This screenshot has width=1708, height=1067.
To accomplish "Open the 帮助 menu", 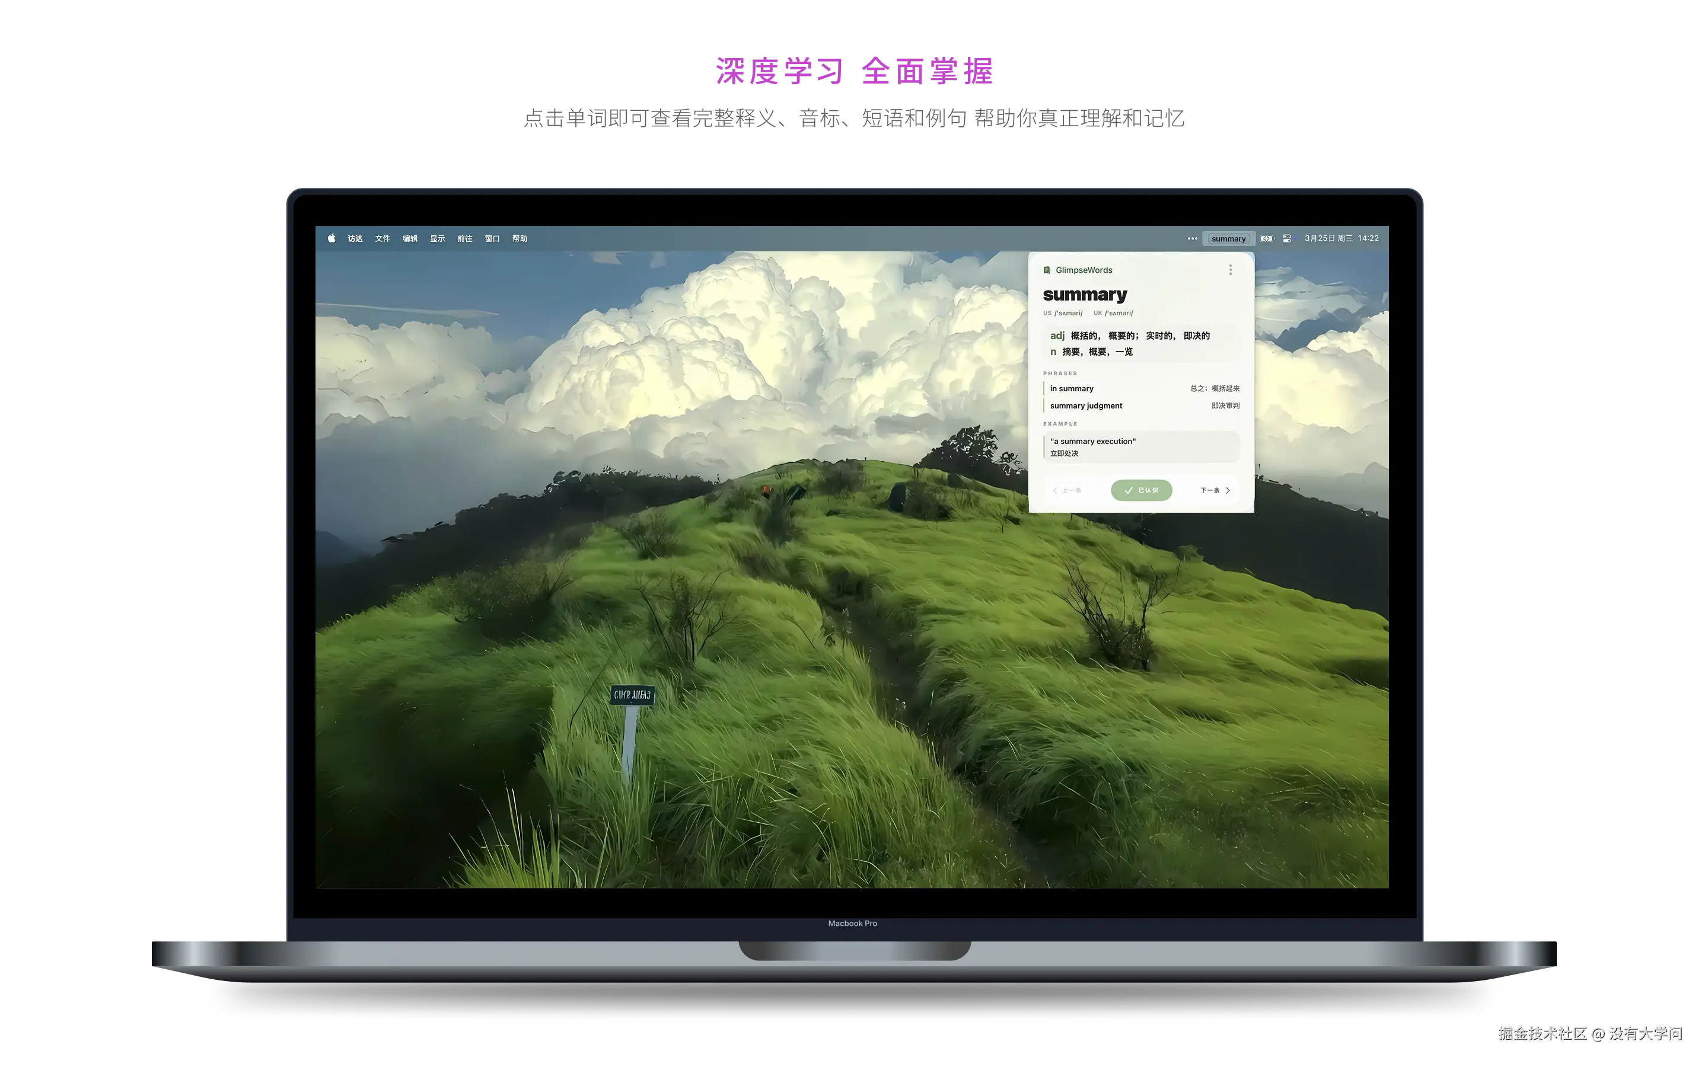I will point(520,238).
